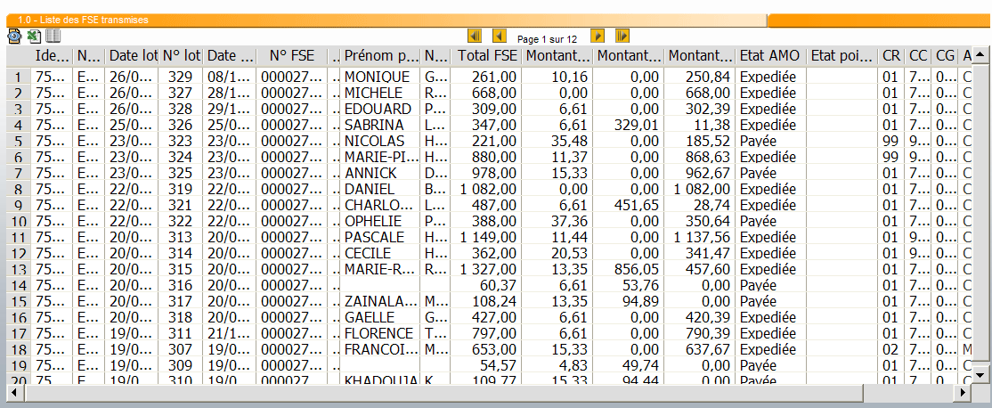Open the column layout icon

coord(53,36)
